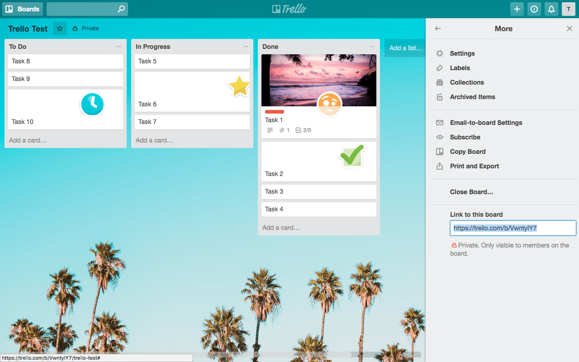This screenshot has height=362, width=579.
Task: Open the Task 5 card
Action: 192,61
